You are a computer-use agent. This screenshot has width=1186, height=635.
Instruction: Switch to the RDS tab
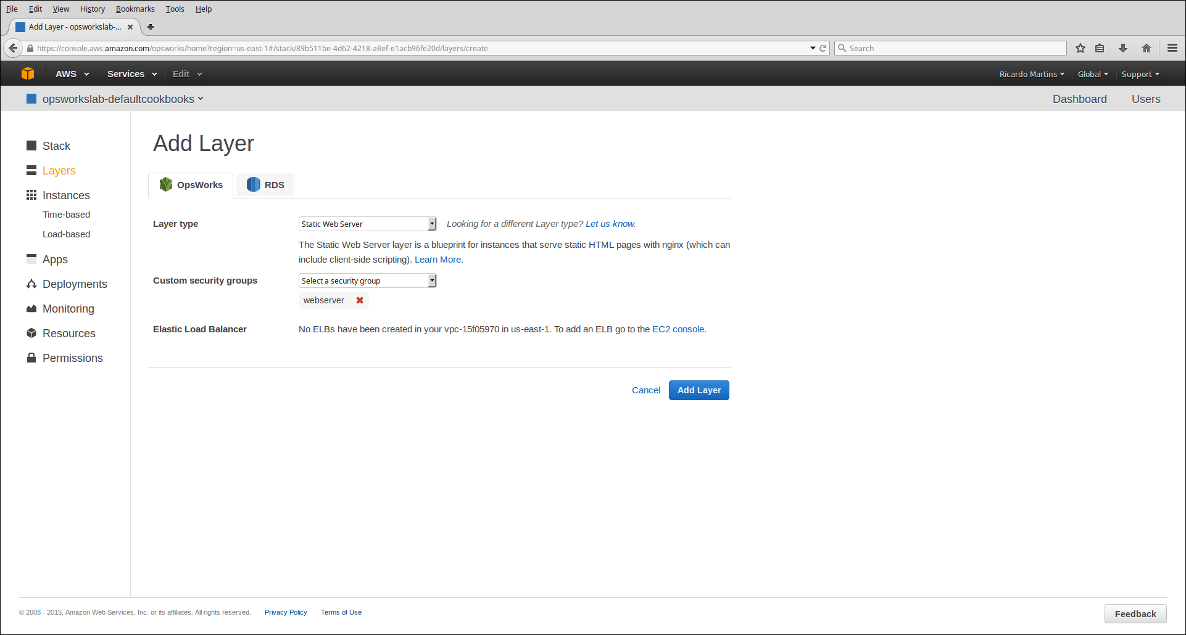coord(265,185)
